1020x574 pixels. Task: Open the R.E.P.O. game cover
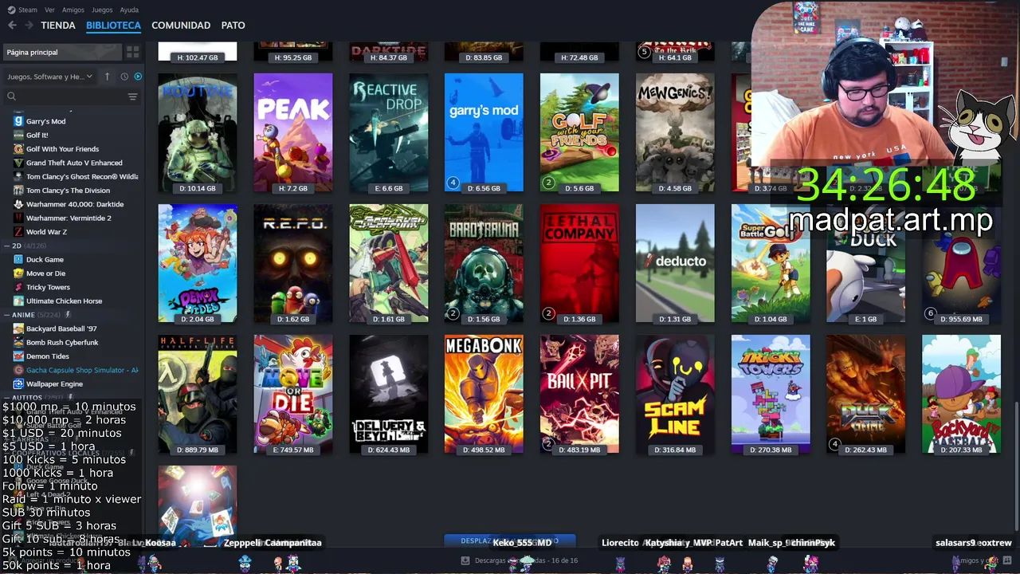pos(293,263)
